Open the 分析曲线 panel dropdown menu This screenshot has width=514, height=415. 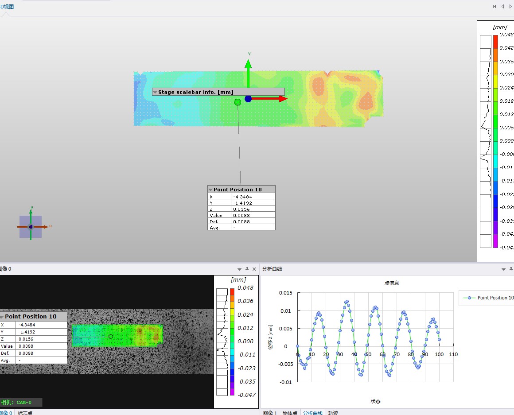pyautogui.click(x=503, y=269)
